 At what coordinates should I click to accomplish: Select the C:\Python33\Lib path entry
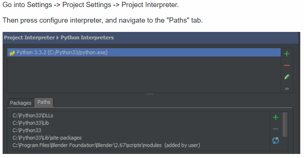coord(31,123)
